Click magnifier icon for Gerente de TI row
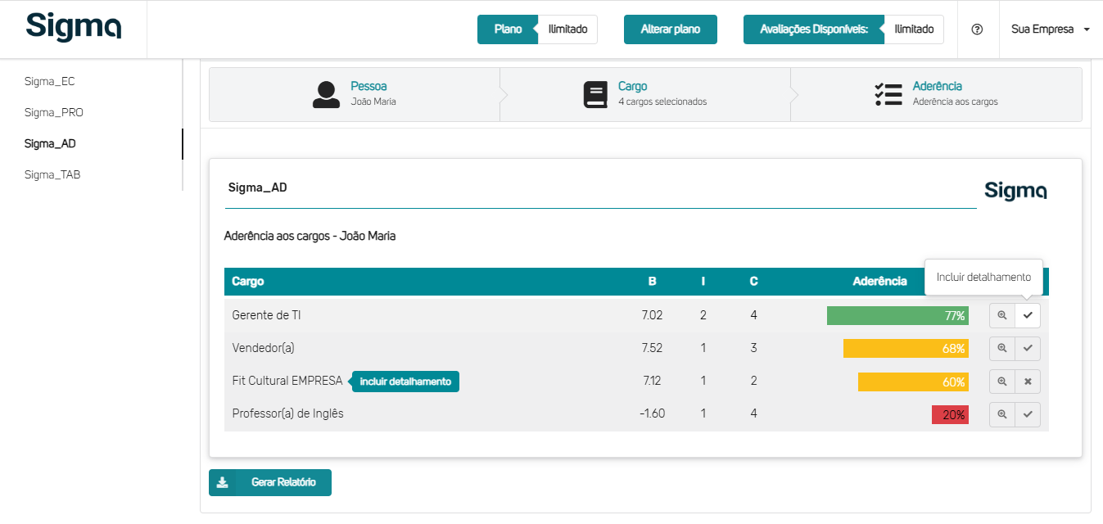Image resolution: width=1103 pixels, height=524 pixels. tap(1001, 315)
